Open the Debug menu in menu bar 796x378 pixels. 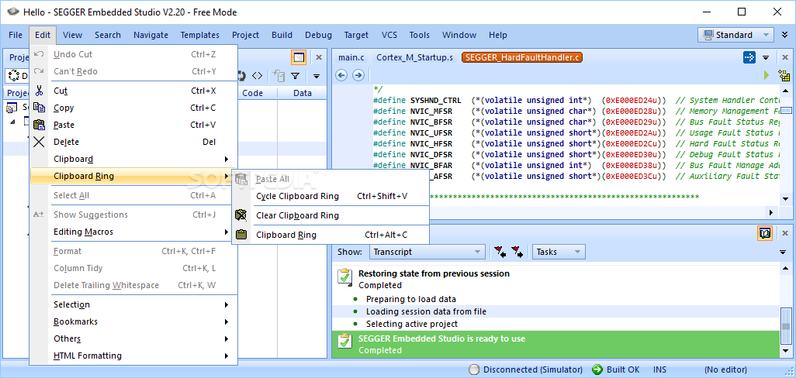(x=318, y=35)
